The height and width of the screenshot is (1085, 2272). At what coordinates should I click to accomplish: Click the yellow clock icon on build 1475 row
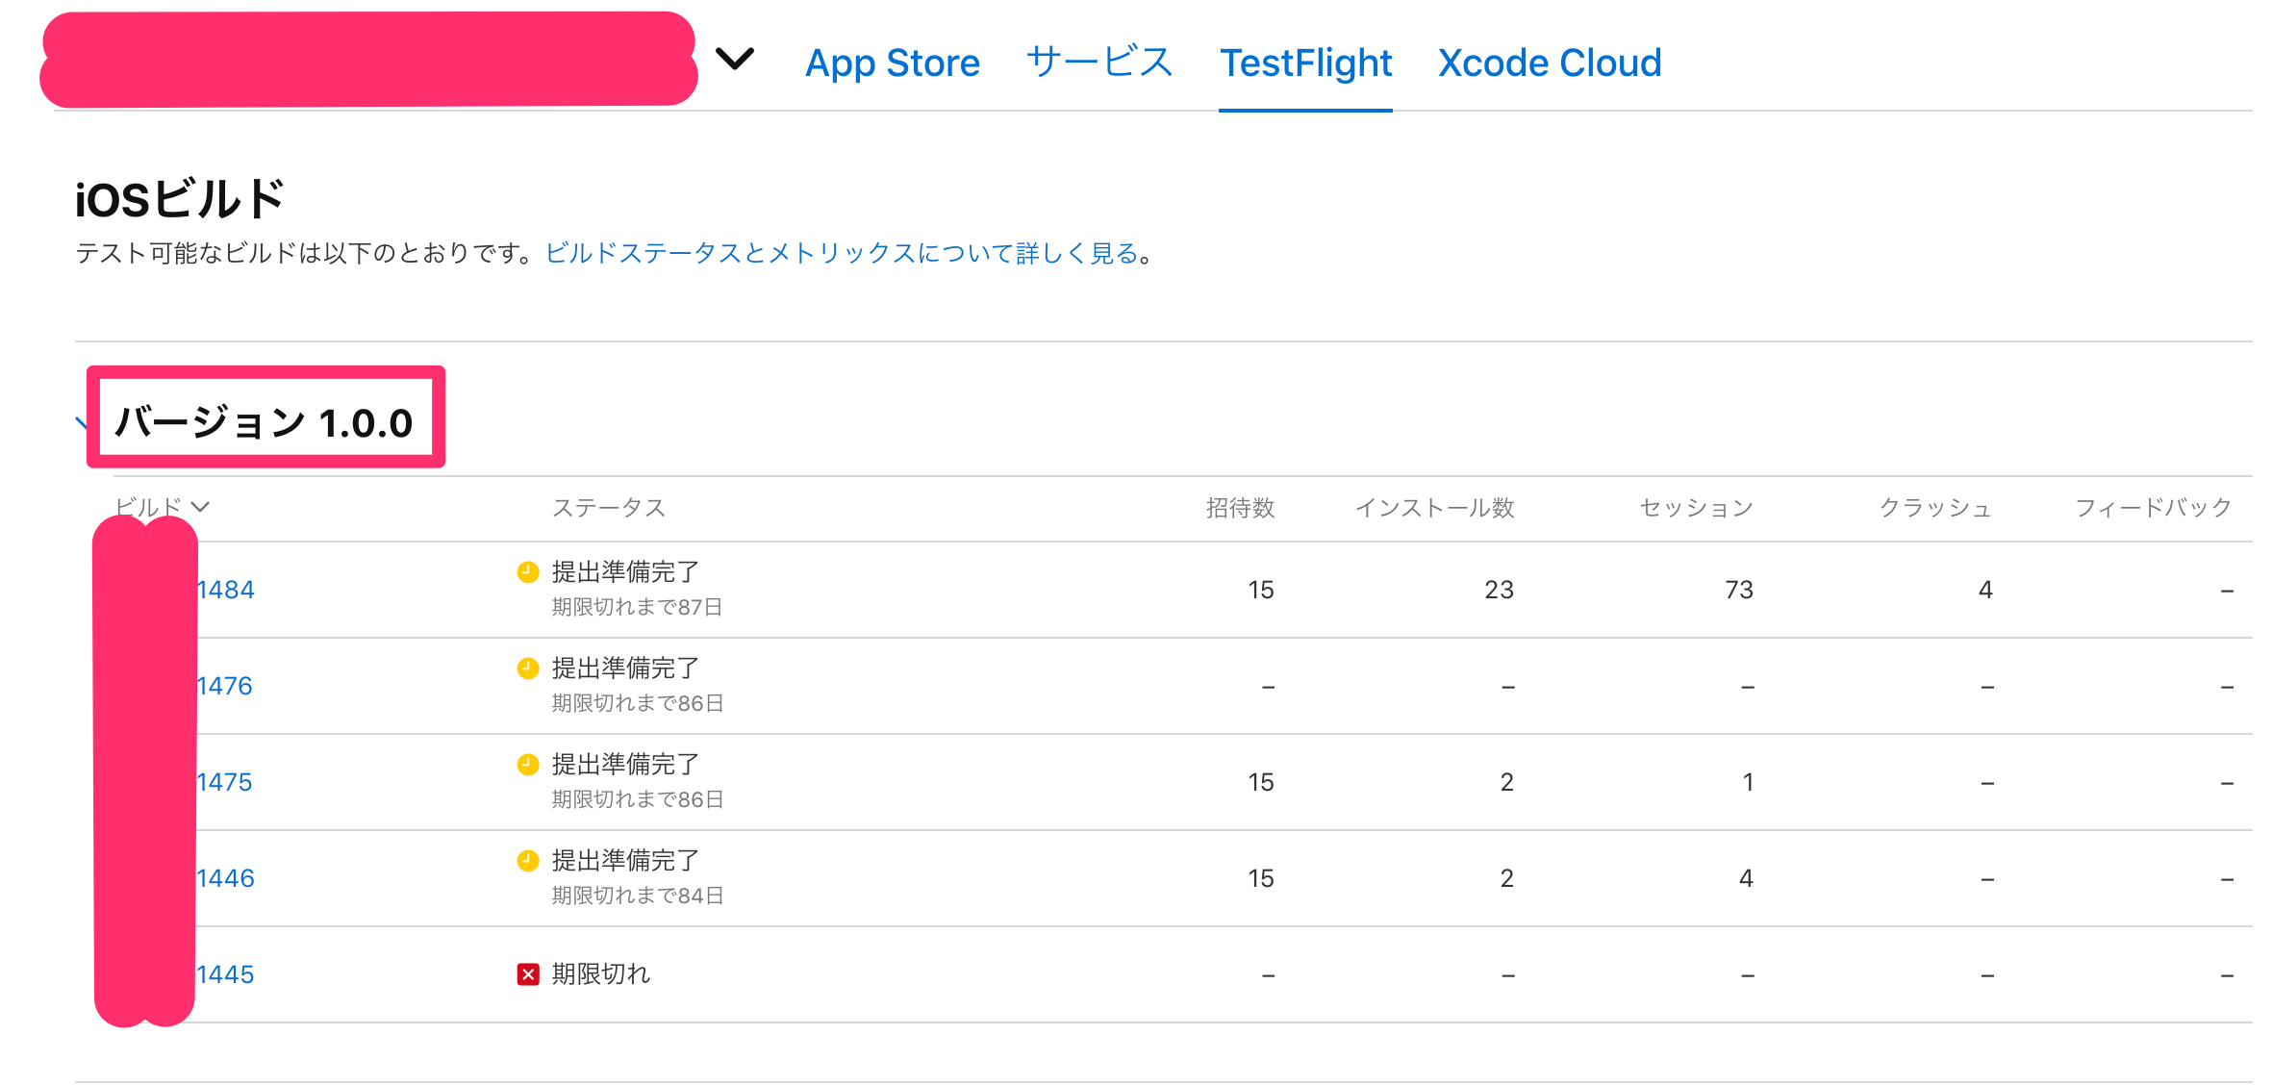(x=527, y=764)
